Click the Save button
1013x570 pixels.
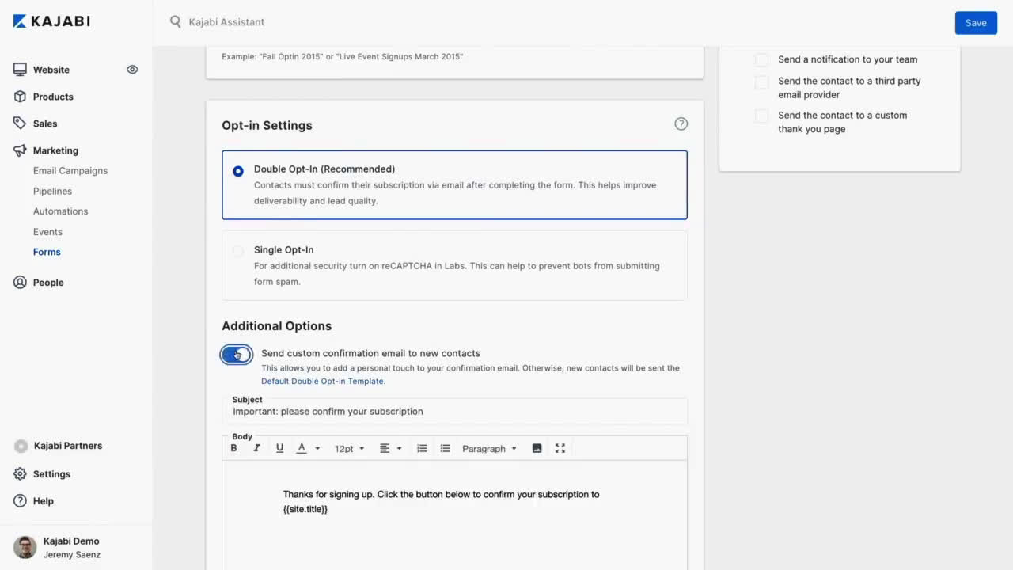[975, 23]
